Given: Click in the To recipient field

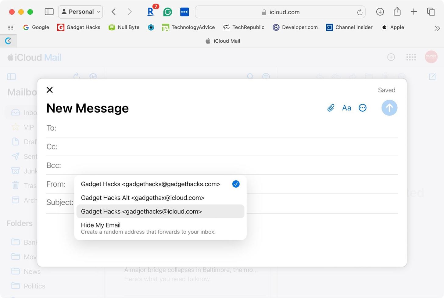Looking at the screenshot, I should click(x=226, y=128).
